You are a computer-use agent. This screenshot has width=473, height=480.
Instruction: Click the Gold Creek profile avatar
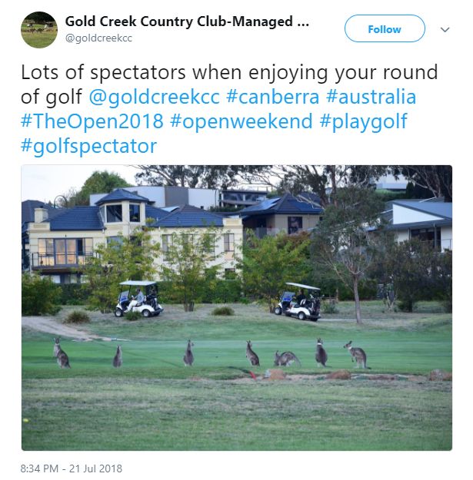pyautogui.click(x=39, y=30)
